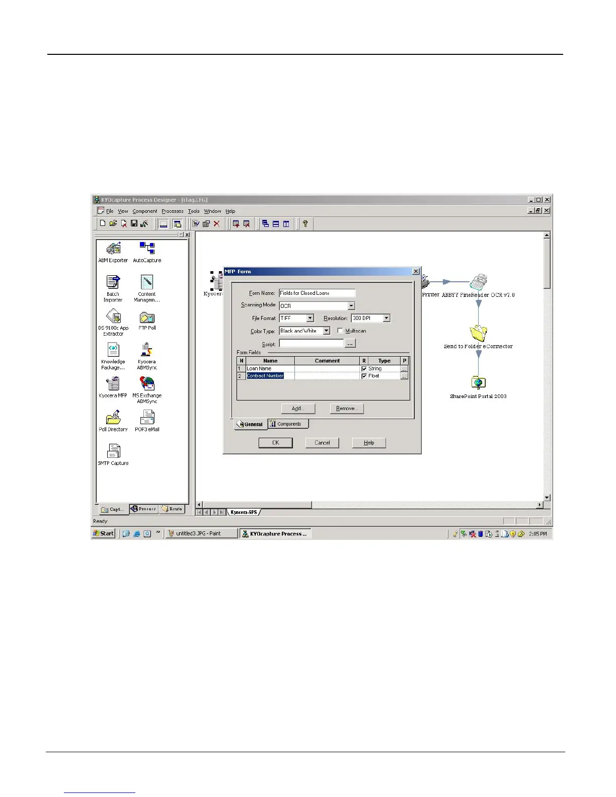Viewport: 616px width, 797px height.
Task: Open the Component menu
Action: 145,211
